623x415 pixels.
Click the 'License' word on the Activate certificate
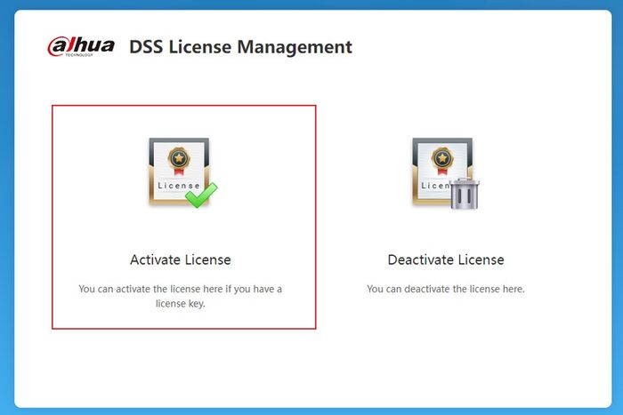(179, 185)
